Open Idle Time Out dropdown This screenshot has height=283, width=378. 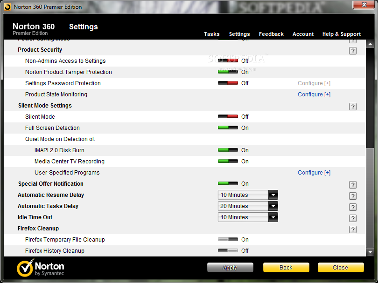pyautogui.click(x=248, y=217)
